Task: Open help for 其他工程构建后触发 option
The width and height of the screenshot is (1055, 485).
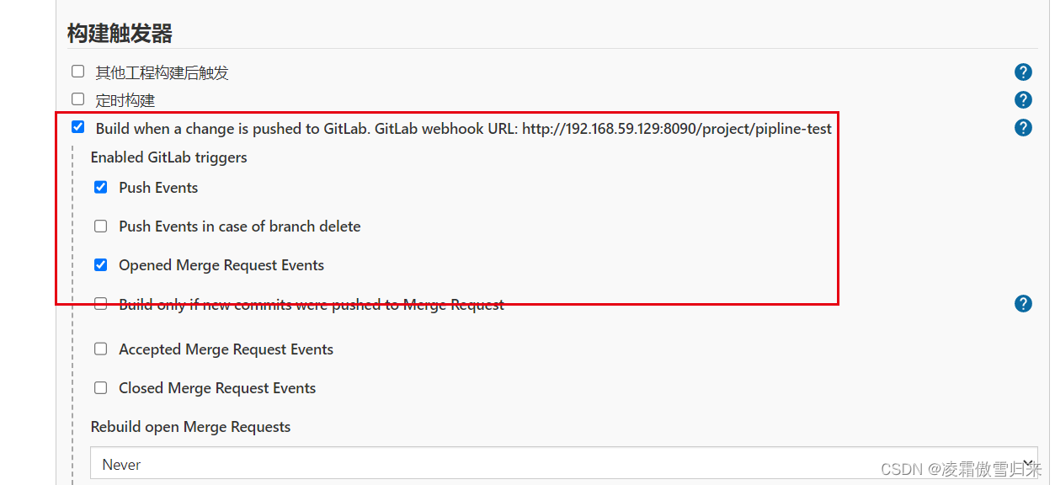Action: point(1023,72)
